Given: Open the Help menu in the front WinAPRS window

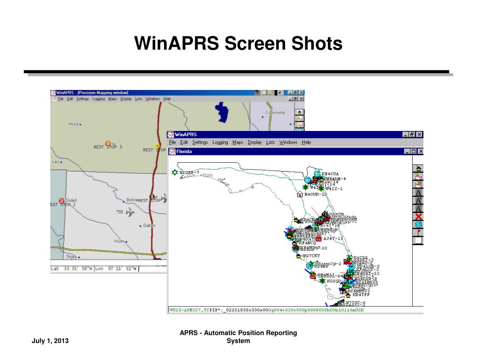Looking at the screenshot, I should [307, 142].
